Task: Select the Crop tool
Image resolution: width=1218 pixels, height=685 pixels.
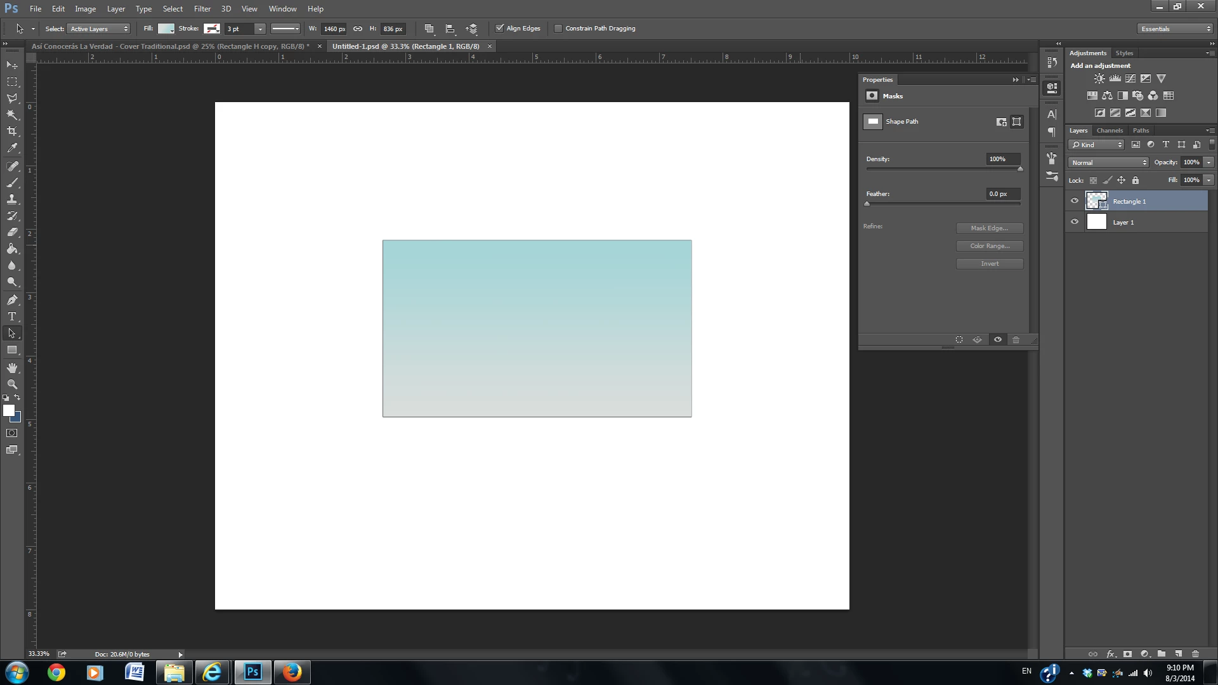Action: 12,131
